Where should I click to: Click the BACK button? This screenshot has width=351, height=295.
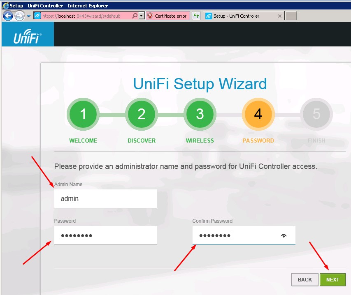coord(305,279)
